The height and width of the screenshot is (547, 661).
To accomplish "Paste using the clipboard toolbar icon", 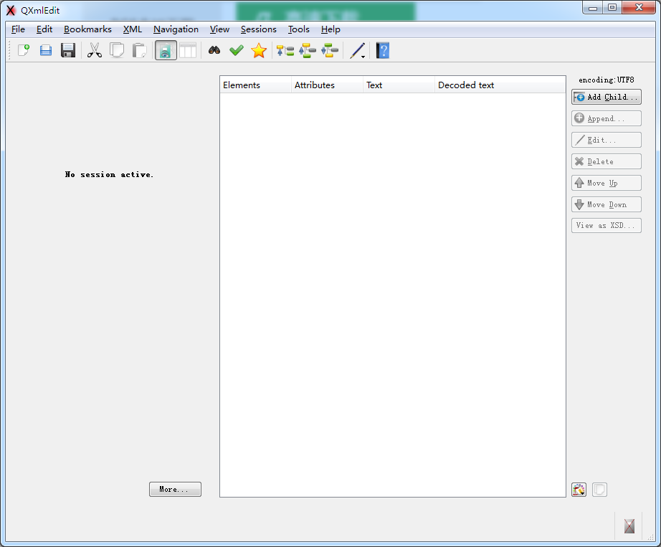I will (139, 51).
